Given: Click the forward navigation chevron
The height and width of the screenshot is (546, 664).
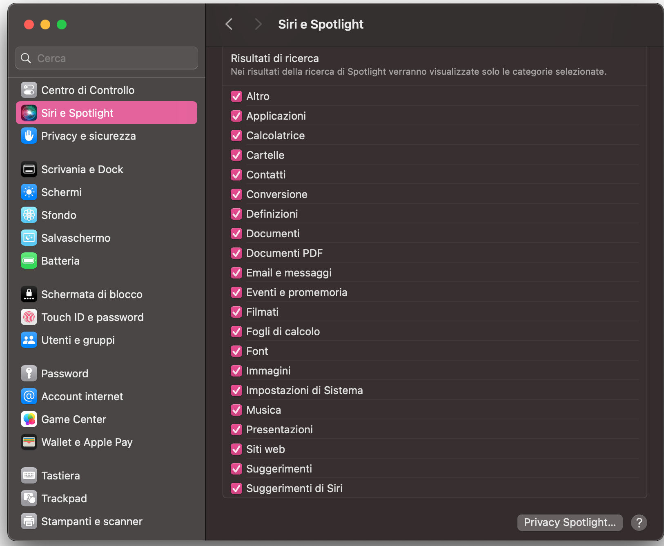Looking at the screenshot, I should click(258, 24).
